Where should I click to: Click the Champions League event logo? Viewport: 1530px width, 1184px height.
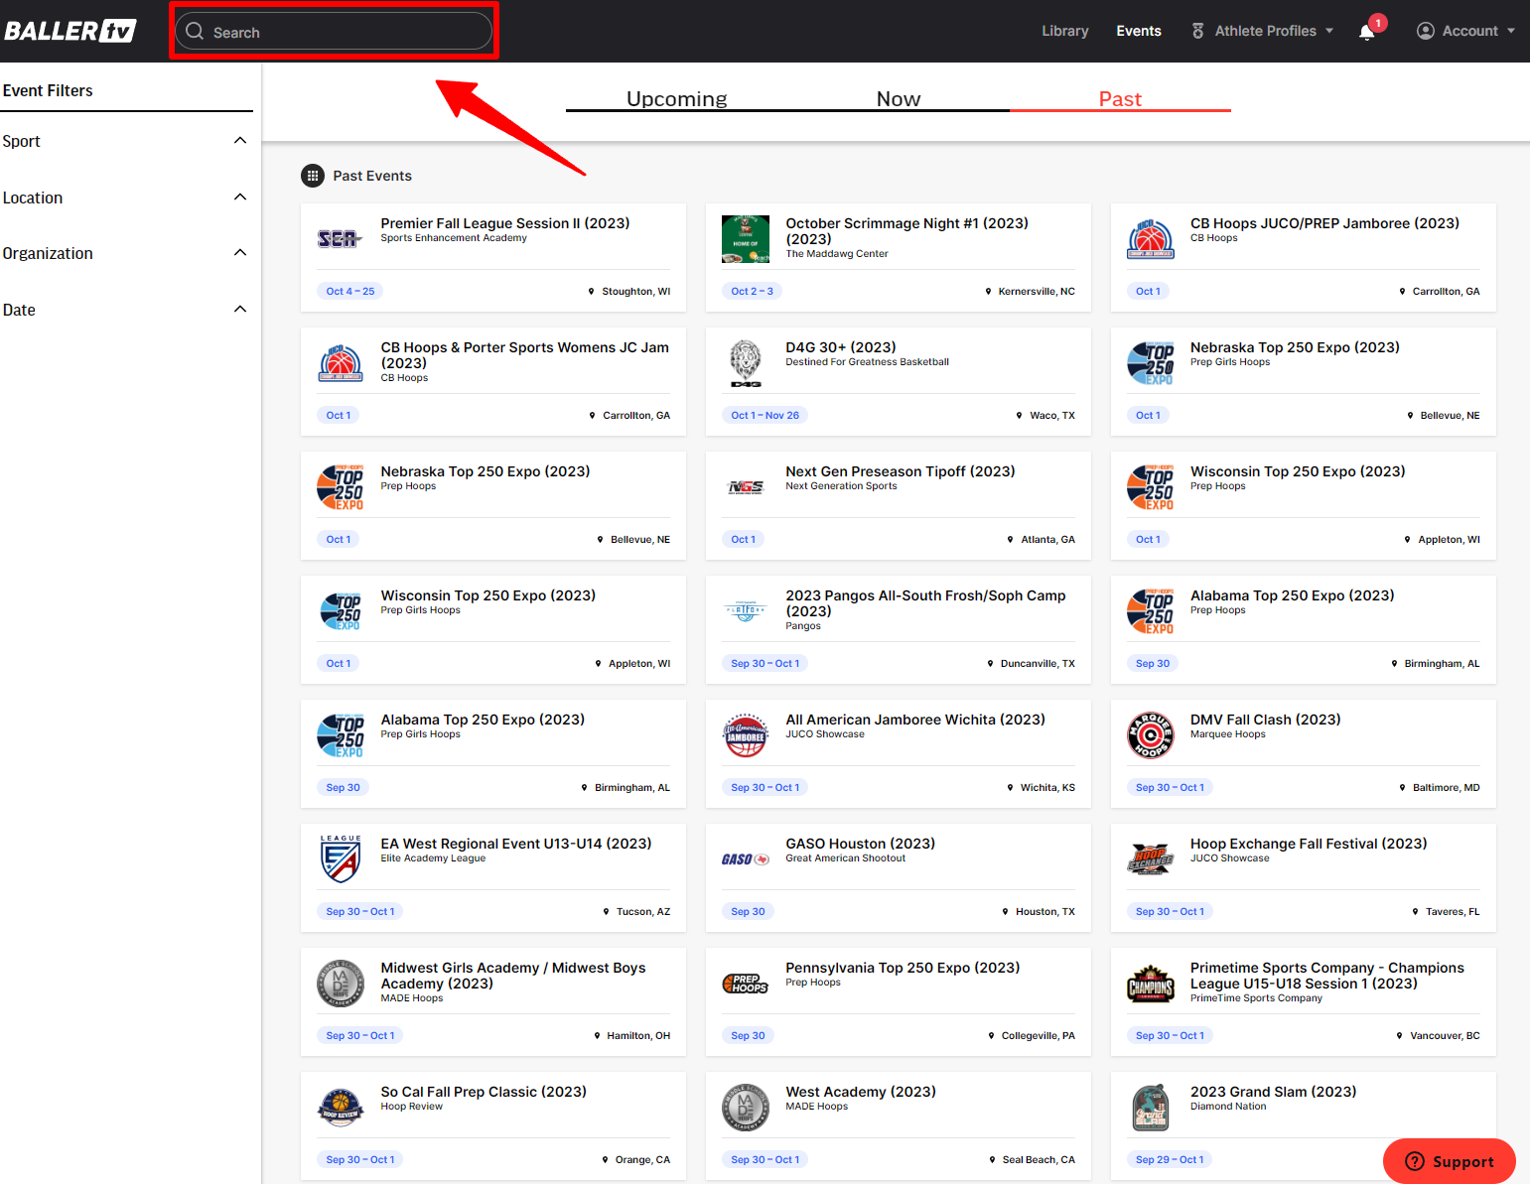tap(1151, 984)
